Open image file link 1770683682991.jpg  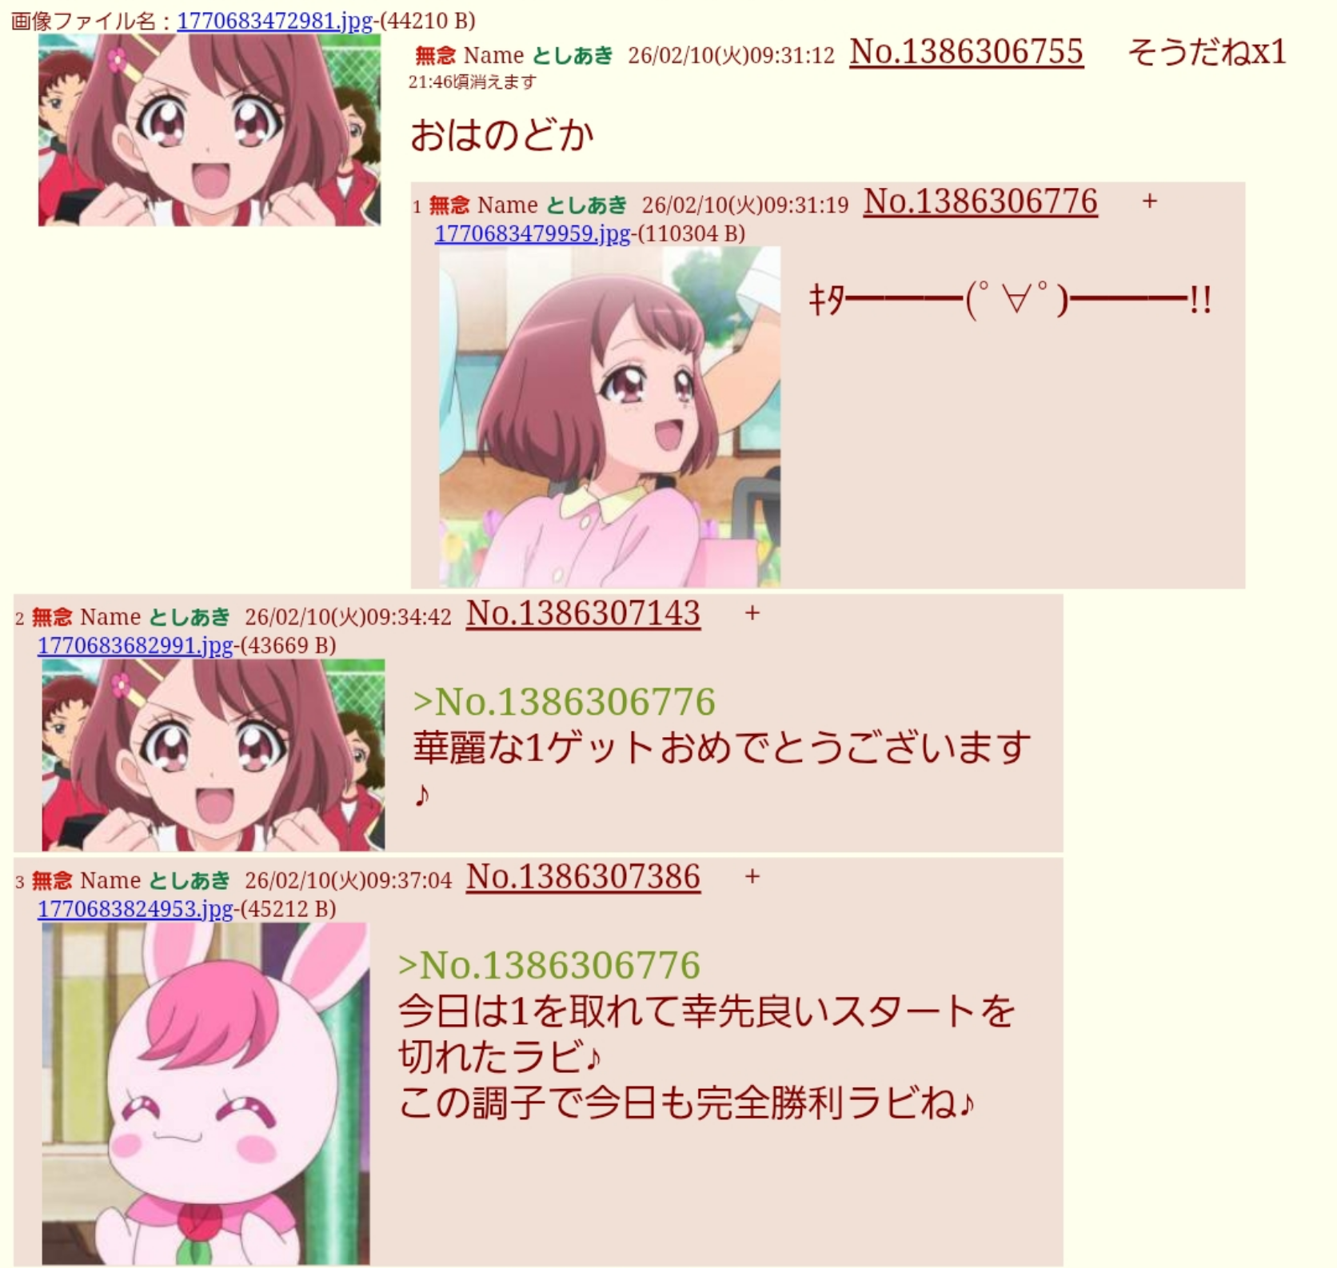[x=135, y=645]
